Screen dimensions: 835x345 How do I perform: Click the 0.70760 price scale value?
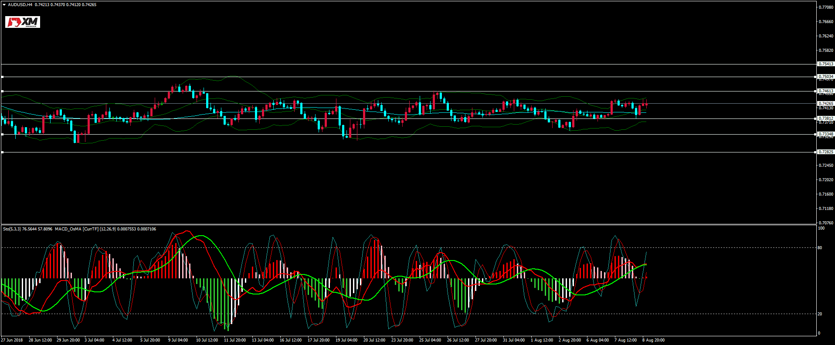826,223
